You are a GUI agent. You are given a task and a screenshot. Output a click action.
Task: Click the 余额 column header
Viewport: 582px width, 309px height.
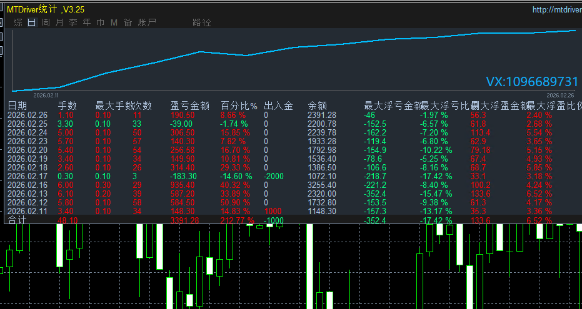317,106
